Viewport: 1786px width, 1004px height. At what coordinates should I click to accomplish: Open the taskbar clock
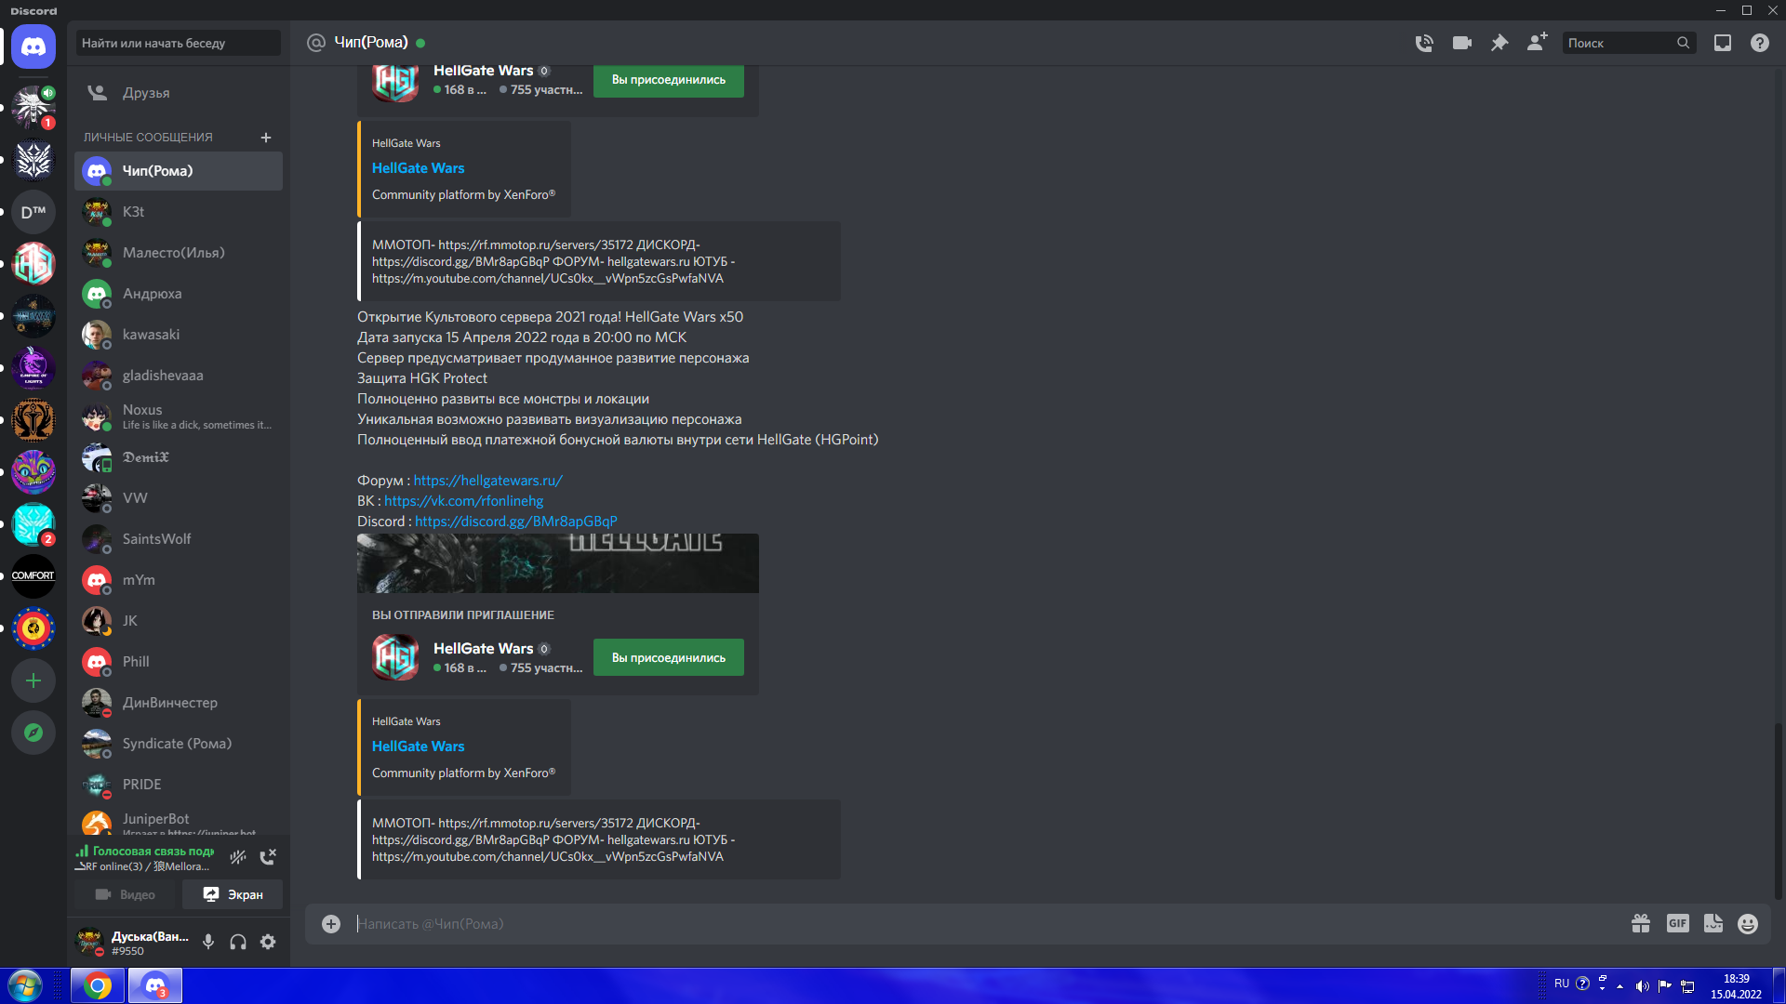[1736, 986]
